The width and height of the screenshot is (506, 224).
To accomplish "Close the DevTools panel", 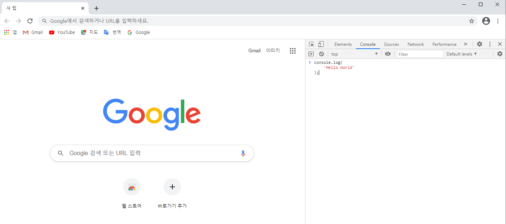I will click(x=500, y=44).
